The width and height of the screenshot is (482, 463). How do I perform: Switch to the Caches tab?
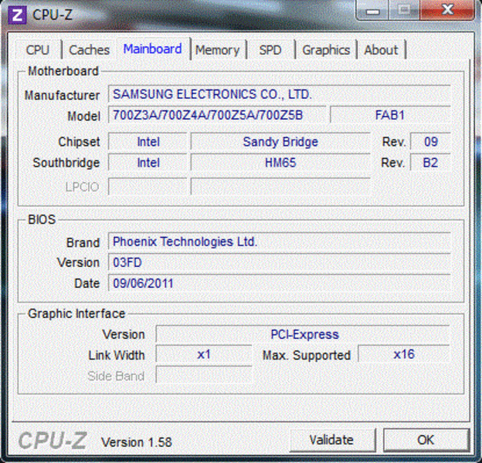89,49
